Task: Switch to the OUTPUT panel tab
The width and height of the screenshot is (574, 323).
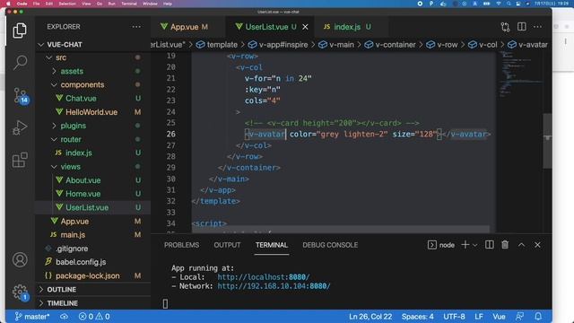Action: point(227,245)
